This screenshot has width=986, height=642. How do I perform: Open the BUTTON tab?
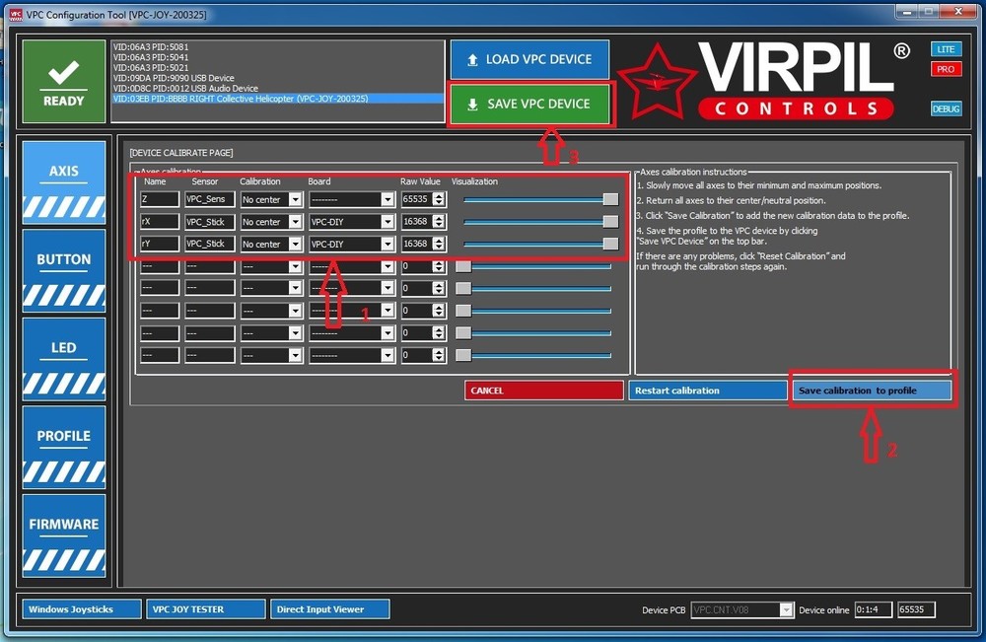click(x=63, y=271)
